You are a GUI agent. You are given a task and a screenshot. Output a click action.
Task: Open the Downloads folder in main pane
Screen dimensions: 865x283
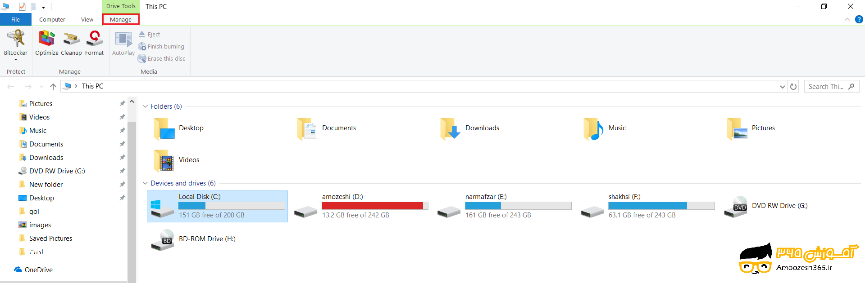470,128
